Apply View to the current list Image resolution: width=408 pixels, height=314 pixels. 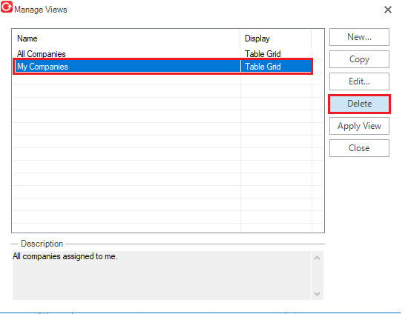coord(359,126)
